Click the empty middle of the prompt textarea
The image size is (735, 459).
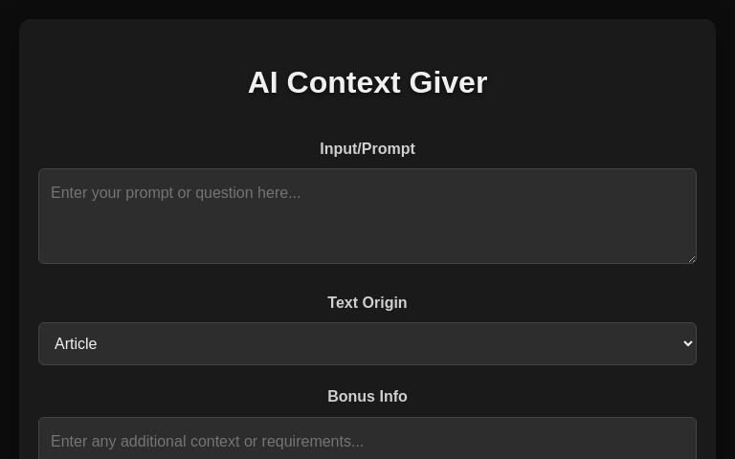click(367, 225)
